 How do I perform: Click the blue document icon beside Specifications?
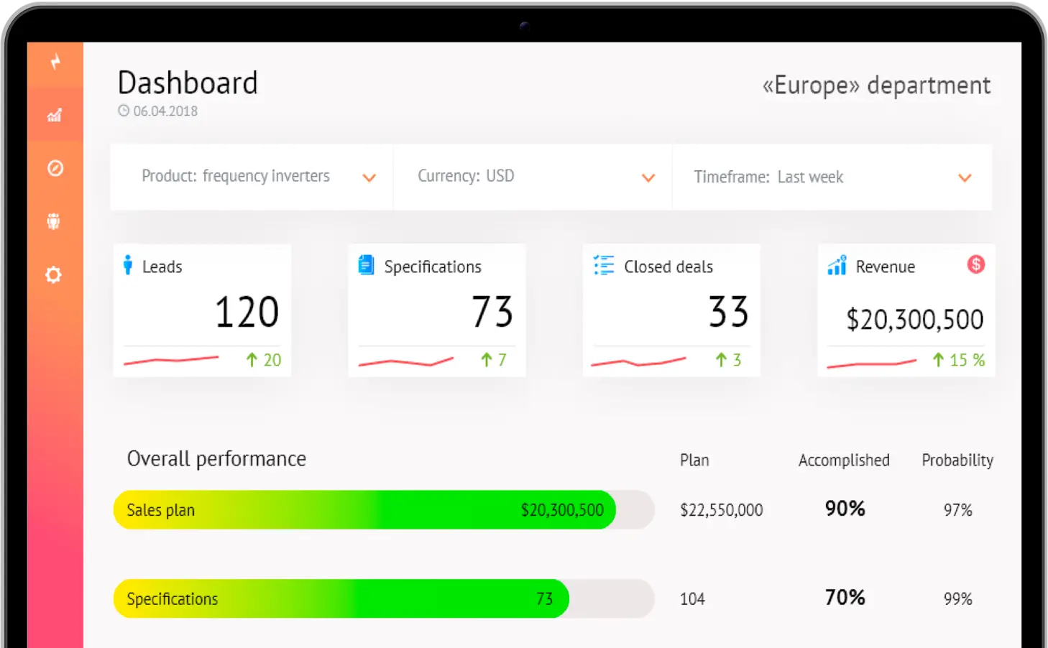tap(366, 265)
